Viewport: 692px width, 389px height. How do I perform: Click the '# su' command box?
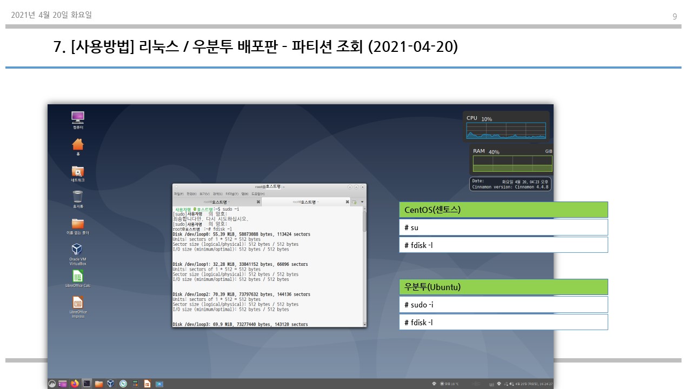point(503,227)
